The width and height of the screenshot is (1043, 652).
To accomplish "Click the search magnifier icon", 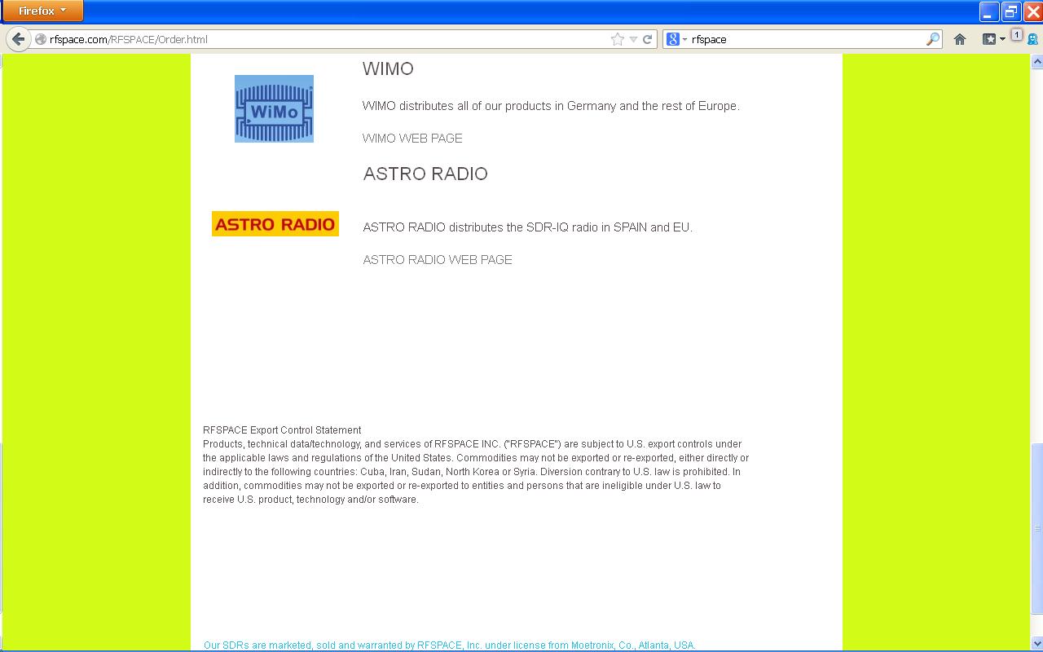I will coord(933,39).
